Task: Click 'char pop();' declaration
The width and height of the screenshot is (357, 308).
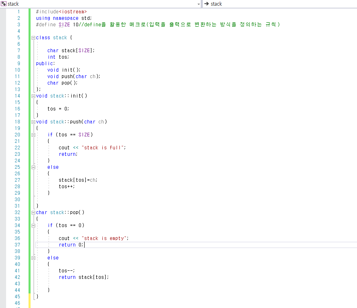Action: point(62,83)
